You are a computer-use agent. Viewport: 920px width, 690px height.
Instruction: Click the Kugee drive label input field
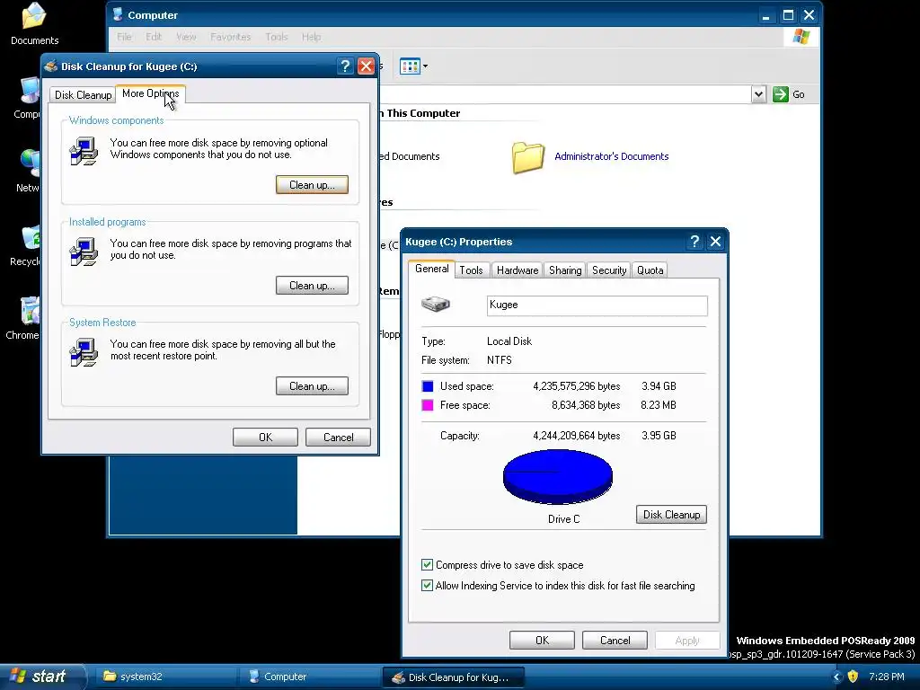[x=597, y=305]
